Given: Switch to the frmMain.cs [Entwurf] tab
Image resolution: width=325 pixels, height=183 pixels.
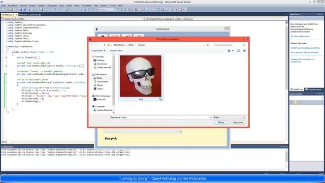Looking at the screenshot, I should 29,15.
